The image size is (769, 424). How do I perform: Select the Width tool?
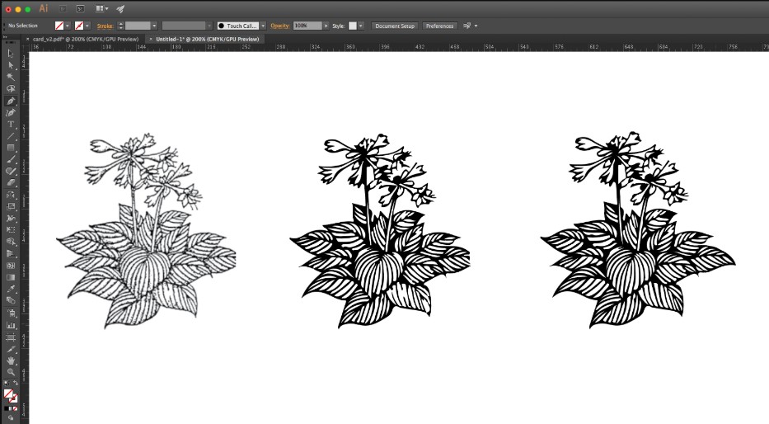(x=11, y=219)
